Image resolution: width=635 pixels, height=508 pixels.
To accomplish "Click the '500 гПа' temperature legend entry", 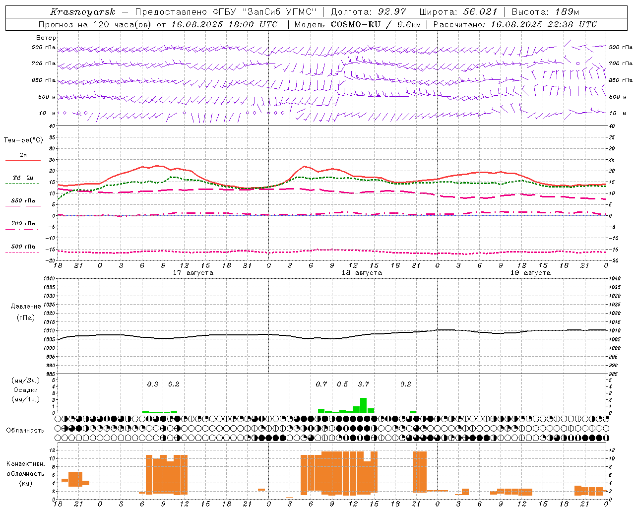I will [x=23, y=247].
